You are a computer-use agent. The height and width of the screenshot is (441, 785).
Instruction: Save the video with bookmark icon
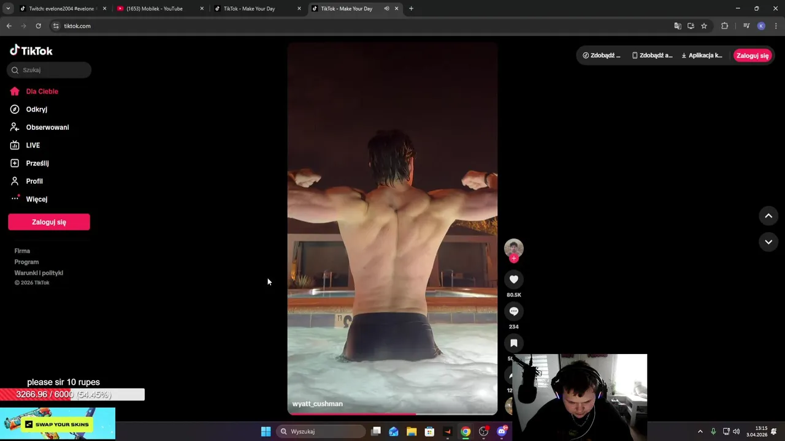click(514, 343)
